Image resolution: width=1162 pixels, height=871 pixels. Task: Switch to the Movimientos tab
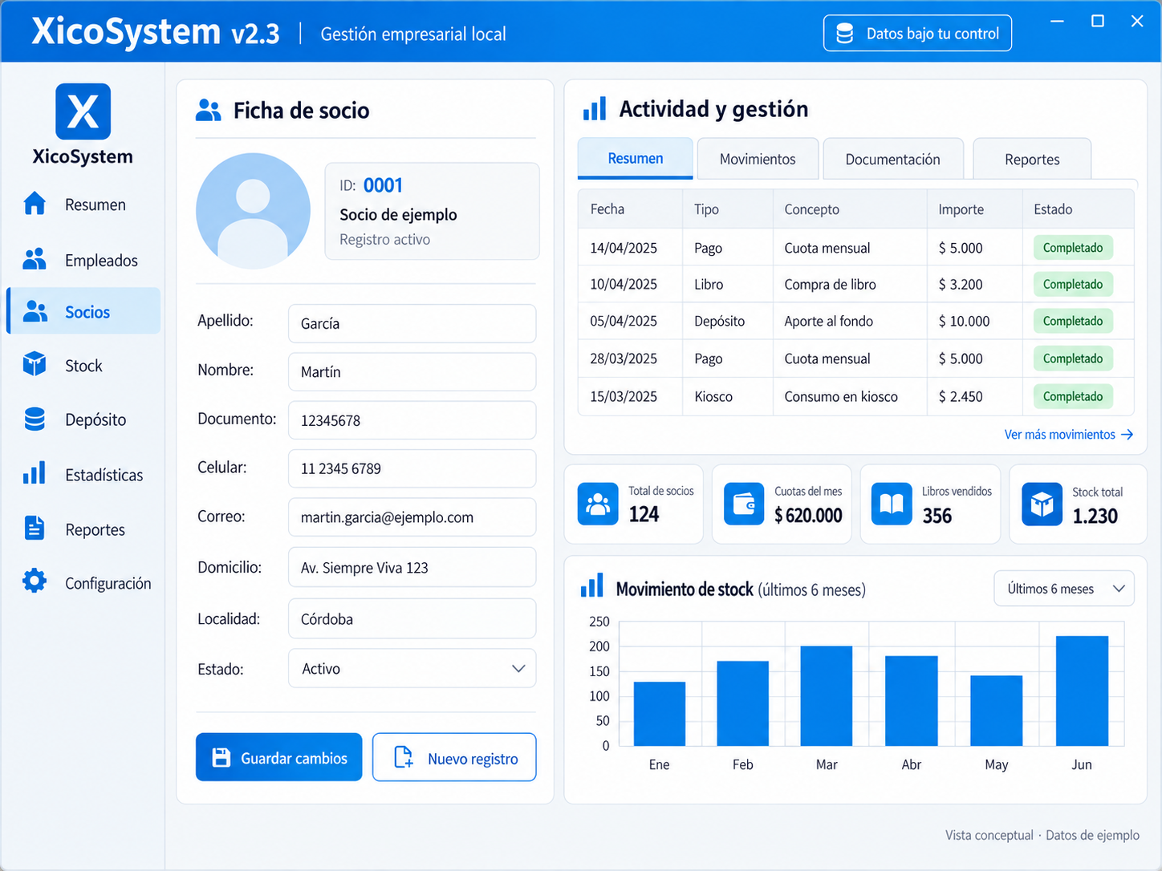coord(758,159)
